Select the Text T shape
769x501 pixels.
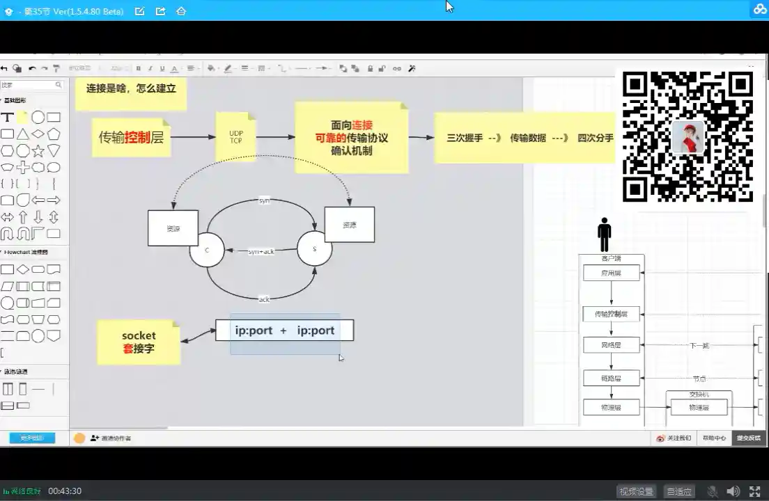(x=7, y=118)
